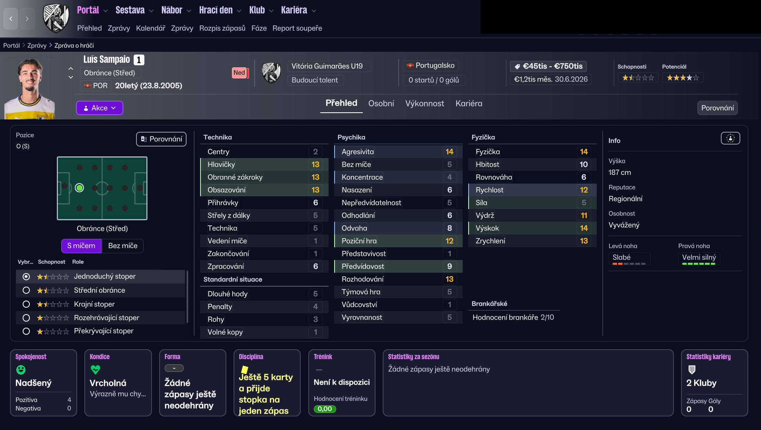Switch to the Osobní tab
Viewport: 761px width, 430px height.
pos(381,104)
